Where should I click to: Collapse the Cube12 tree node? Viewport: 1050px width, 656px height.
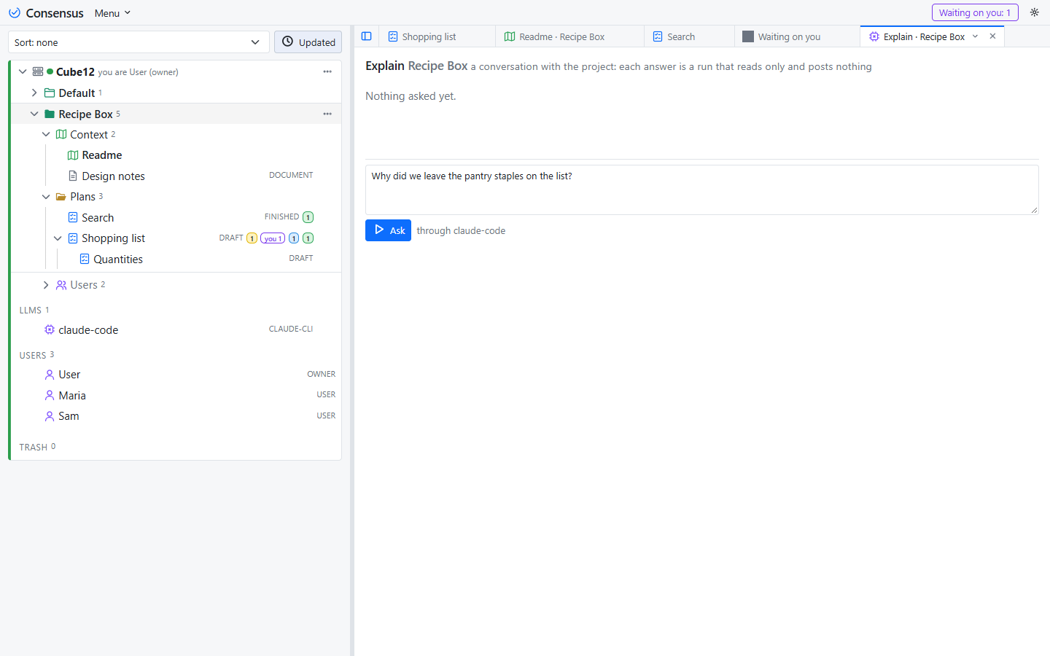23,71
